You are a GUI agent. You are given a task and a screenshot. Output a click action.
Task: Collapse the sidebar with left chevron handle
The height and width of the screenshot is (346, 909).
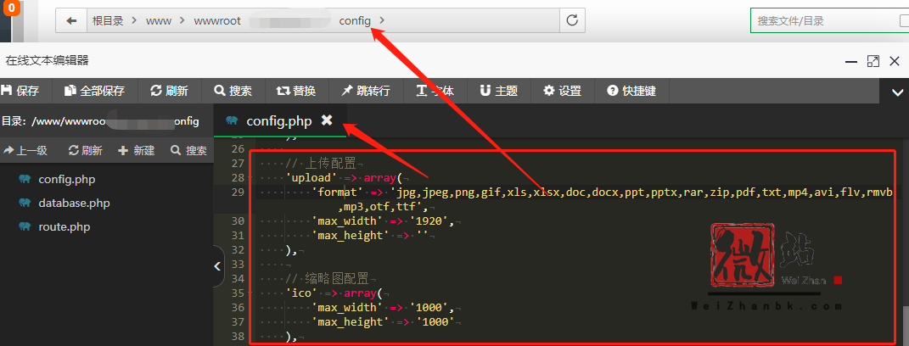click(x=217, y=266)
